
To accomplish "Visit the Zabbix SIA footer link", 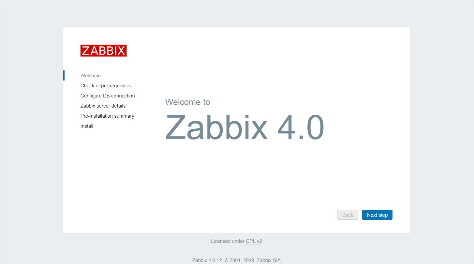I will (269, 260).
